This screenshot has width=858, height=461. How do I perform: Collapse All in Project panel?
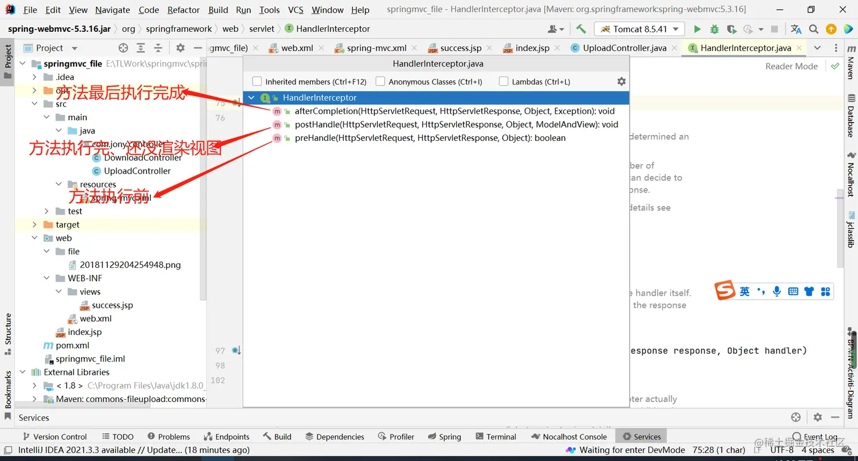click(158, 48)
